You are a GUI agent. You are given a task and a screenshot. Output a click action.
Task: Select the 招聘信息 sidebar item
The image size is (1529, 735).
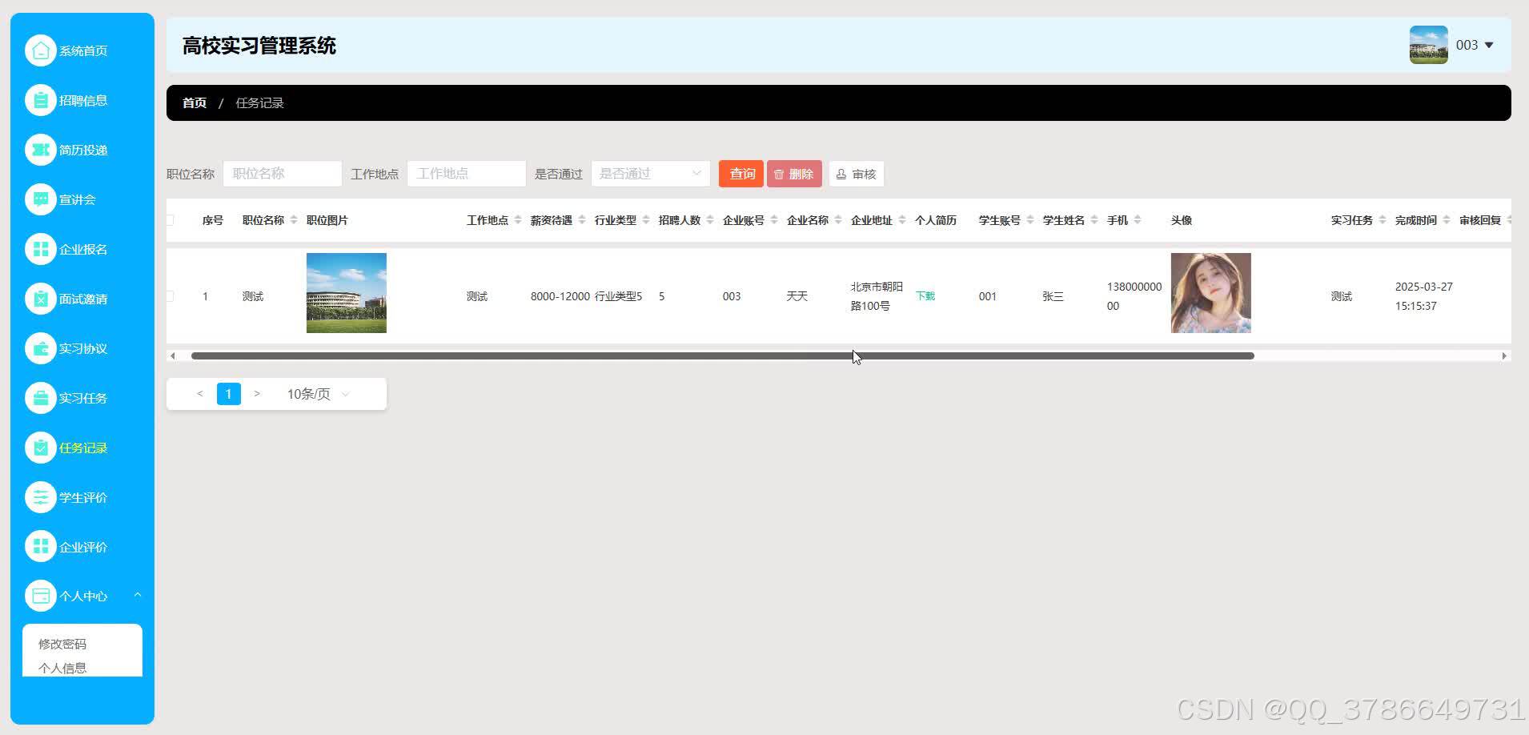(76, 99)
